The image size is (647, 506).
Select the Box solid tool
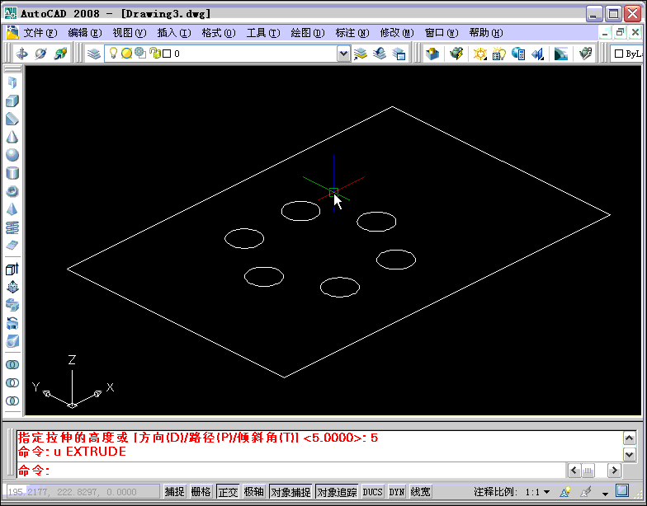click(12, 101)
